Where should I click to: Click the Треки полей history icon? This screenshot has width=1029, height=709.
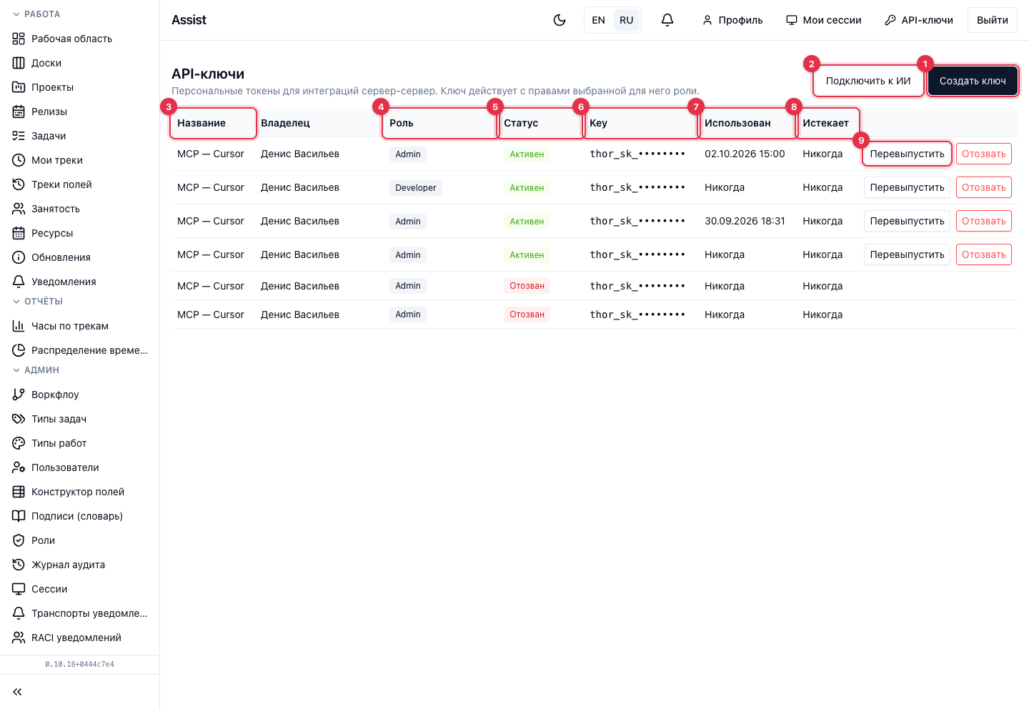click(x=19, y=184)
